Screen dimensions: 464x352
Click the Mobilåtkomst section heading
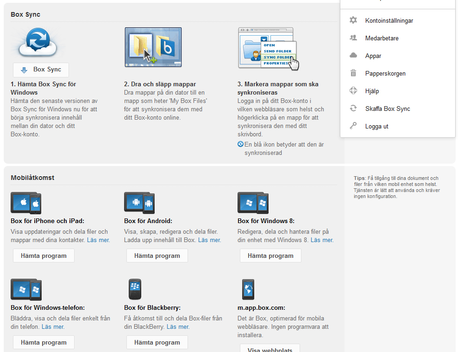(x=32, y=178)
